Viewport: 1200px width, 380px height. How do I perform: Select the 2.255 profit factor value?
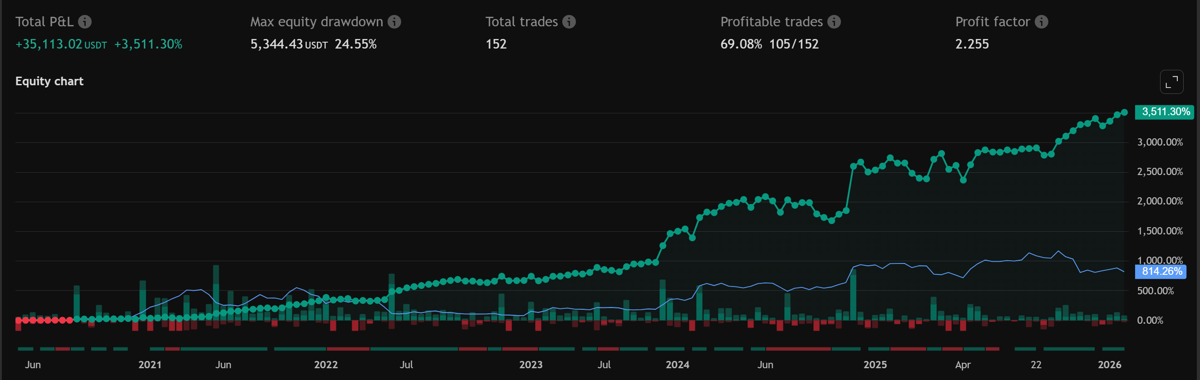pos(972,44)
